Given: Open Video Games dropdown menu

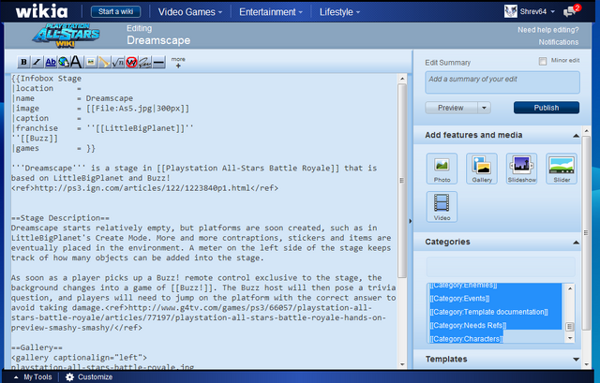Looking at the screenshot, I should (x=190, y=12).
